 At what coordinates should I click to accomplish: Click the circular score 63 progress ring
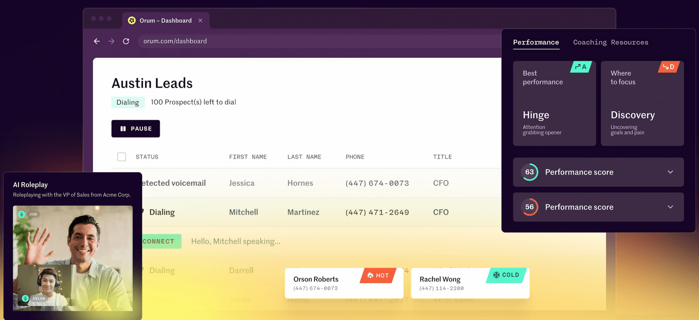tap(530, 172)
